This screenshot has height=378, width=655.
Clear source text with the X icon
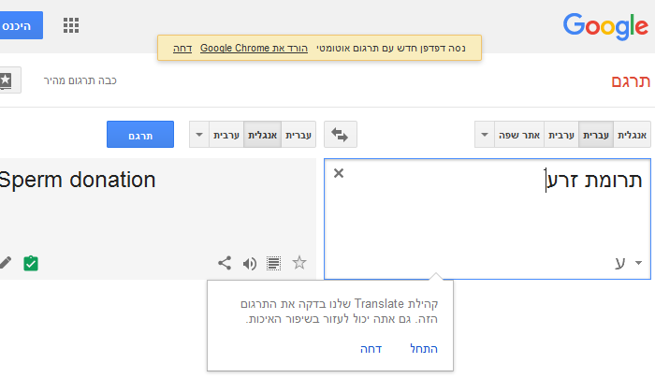click(x=339, y=173)
